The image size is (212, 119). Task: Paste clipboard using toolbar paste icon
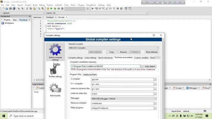click(x=34, y=9)
